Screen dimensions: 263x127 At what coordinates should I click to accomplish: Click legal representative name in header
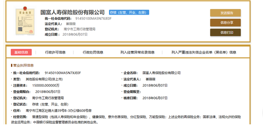click(71, 24)
